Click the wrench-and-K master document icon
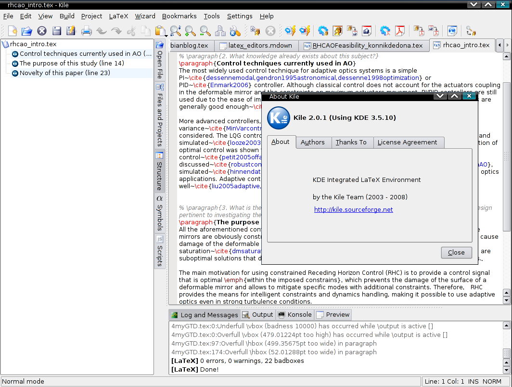Screen dimensions: 512x387 [x=235, y=31]
